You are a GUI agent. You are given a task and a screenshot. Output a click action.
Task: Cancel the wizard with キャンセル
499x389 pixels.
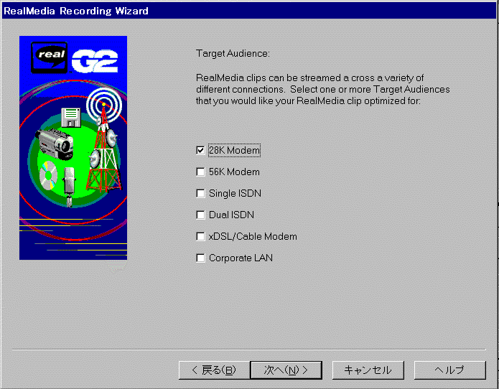368,370
